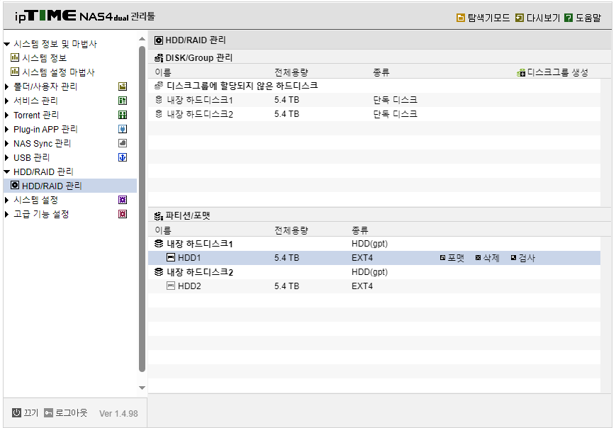Expand the 서비스 관리 arrow
This screenshot has width=616, height=428.
6,101
